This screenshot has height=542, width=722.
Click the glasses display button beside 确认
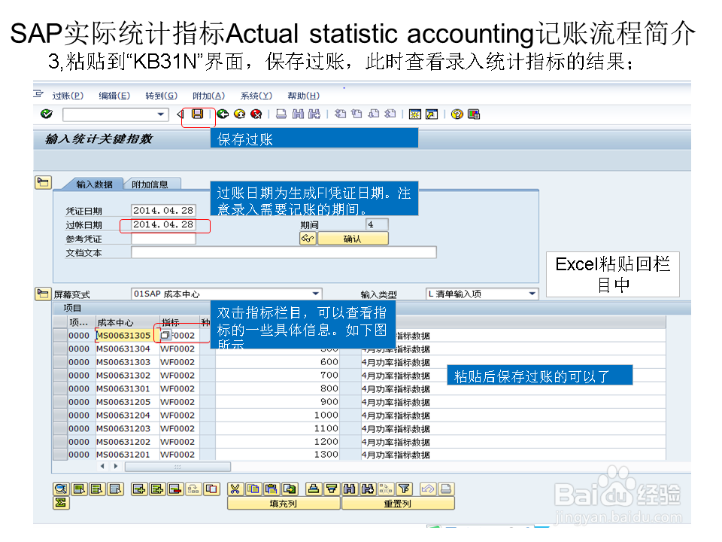[x=308, y=239]
